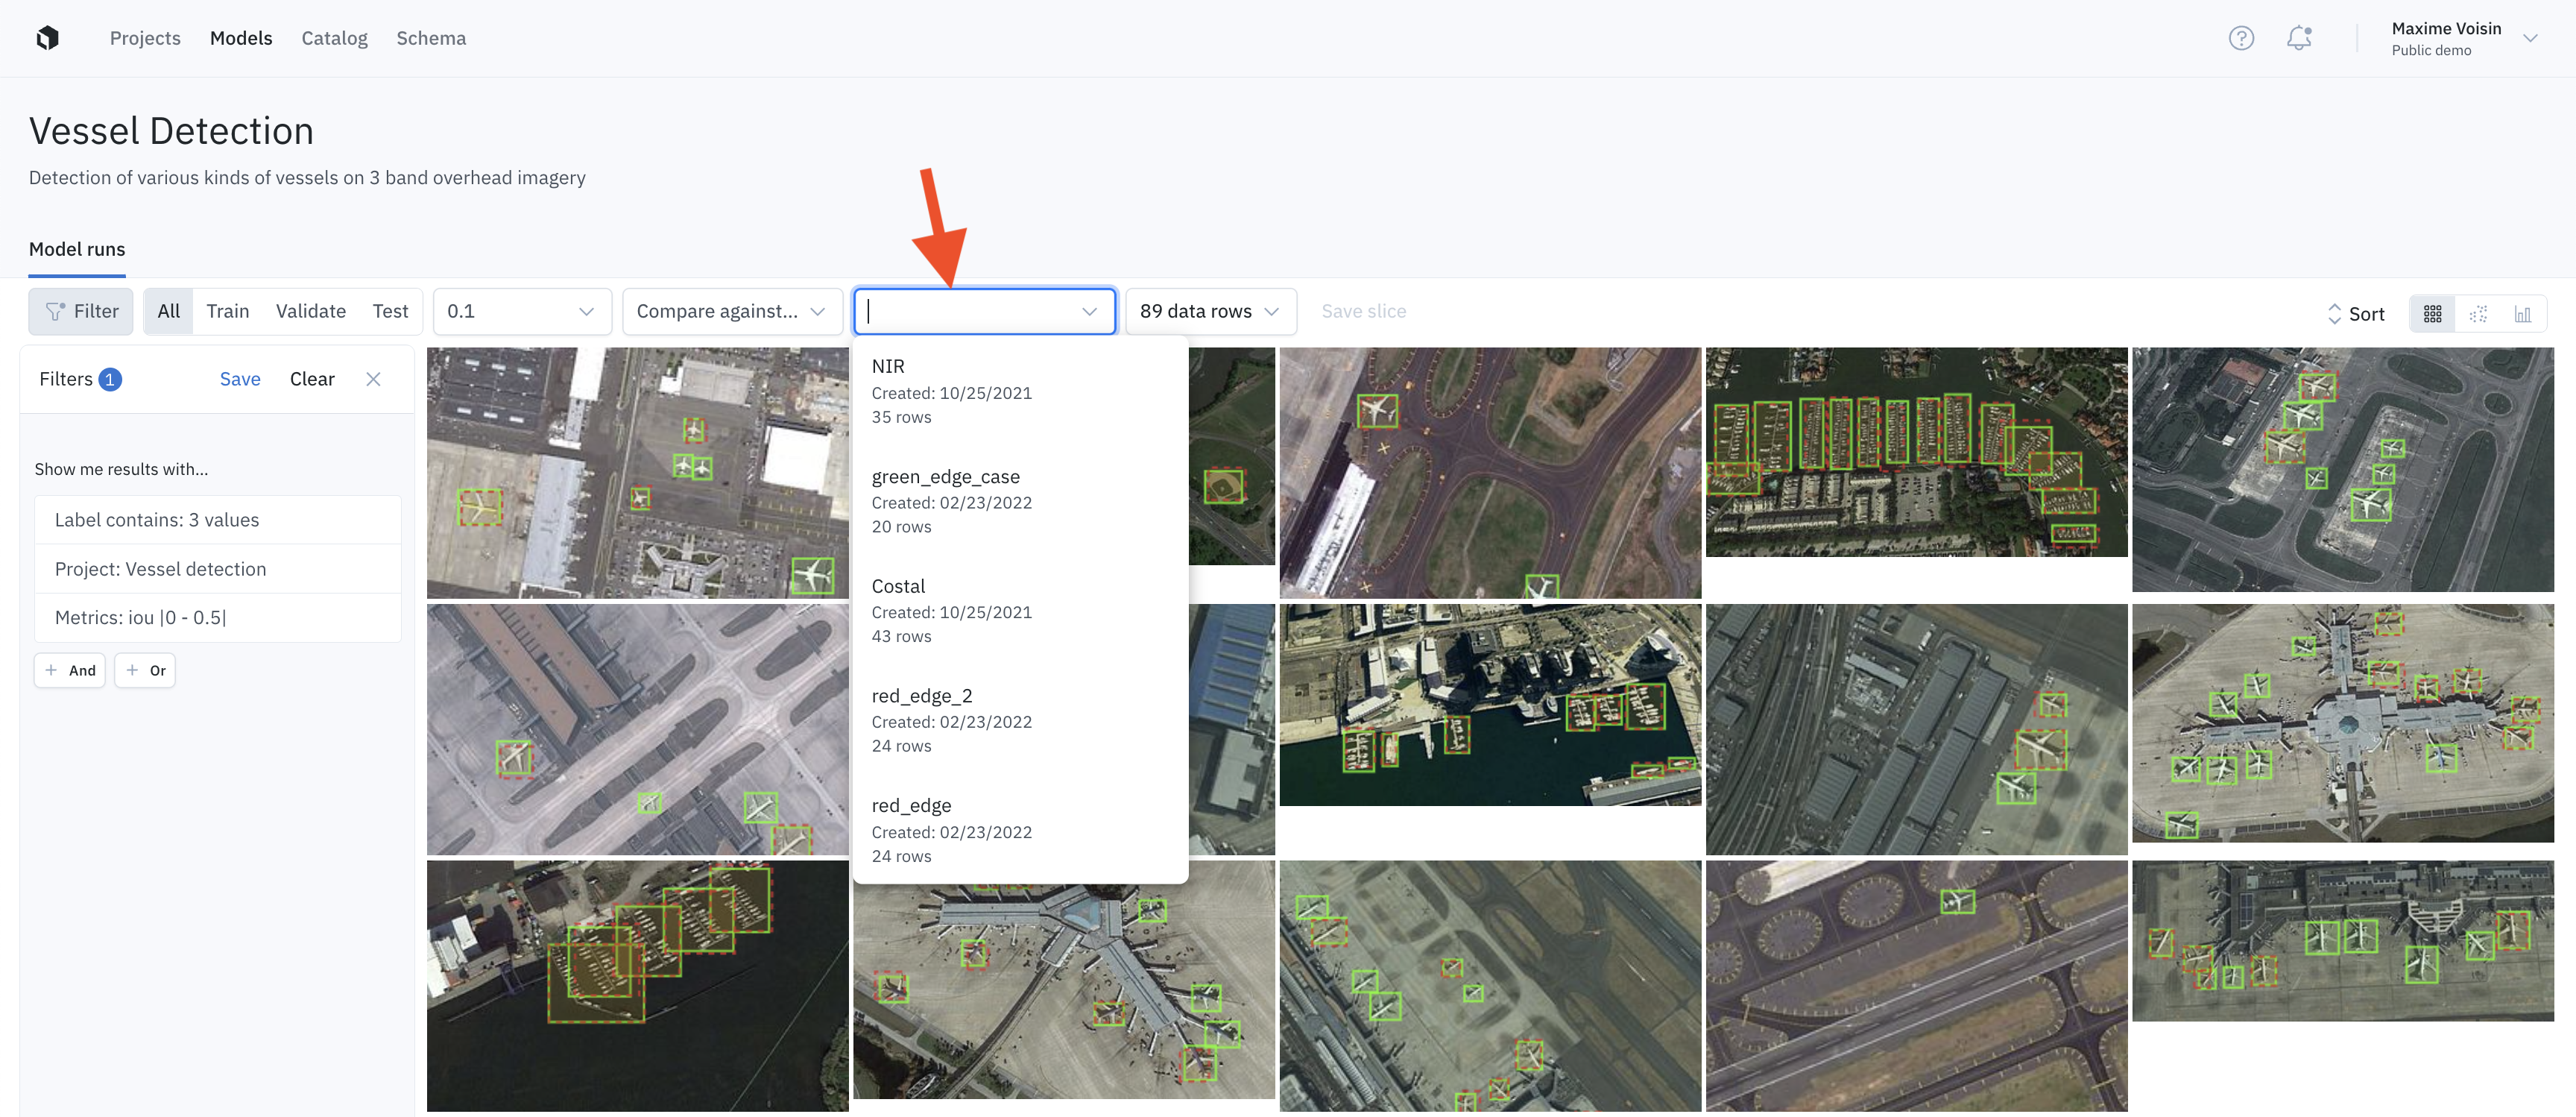Open the help question mark icon
Image resolution: width=2576 pixels, height=1117 pixels.
[x=2241, y=38]
